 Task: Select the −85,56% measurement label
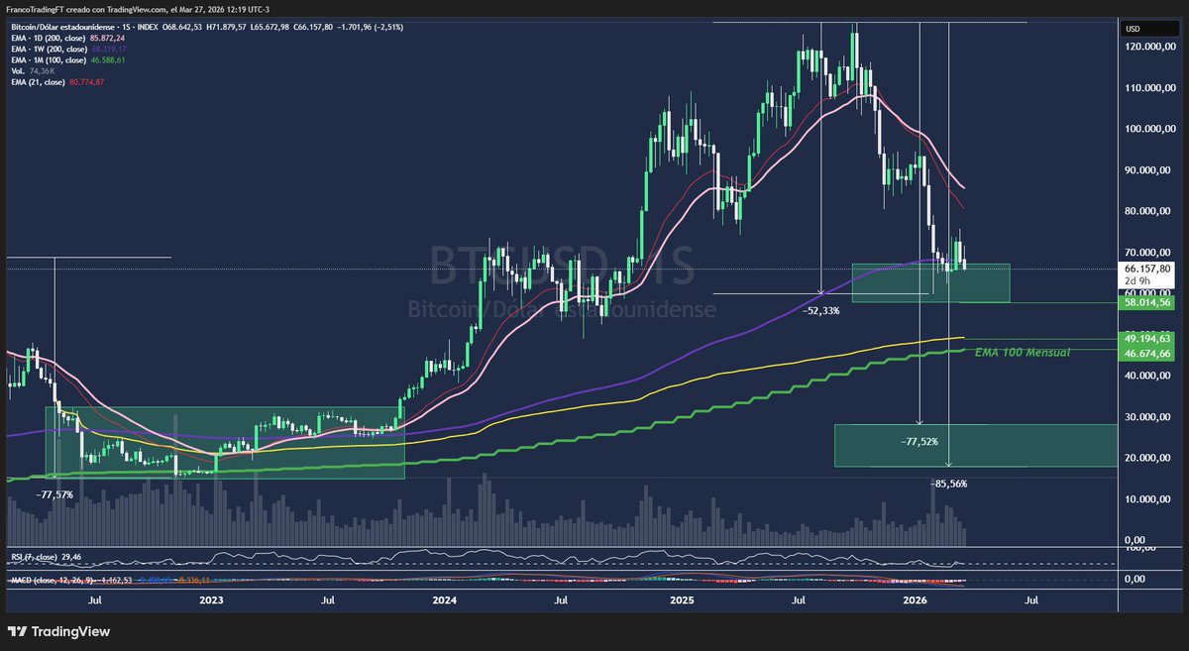pos(948,484)
